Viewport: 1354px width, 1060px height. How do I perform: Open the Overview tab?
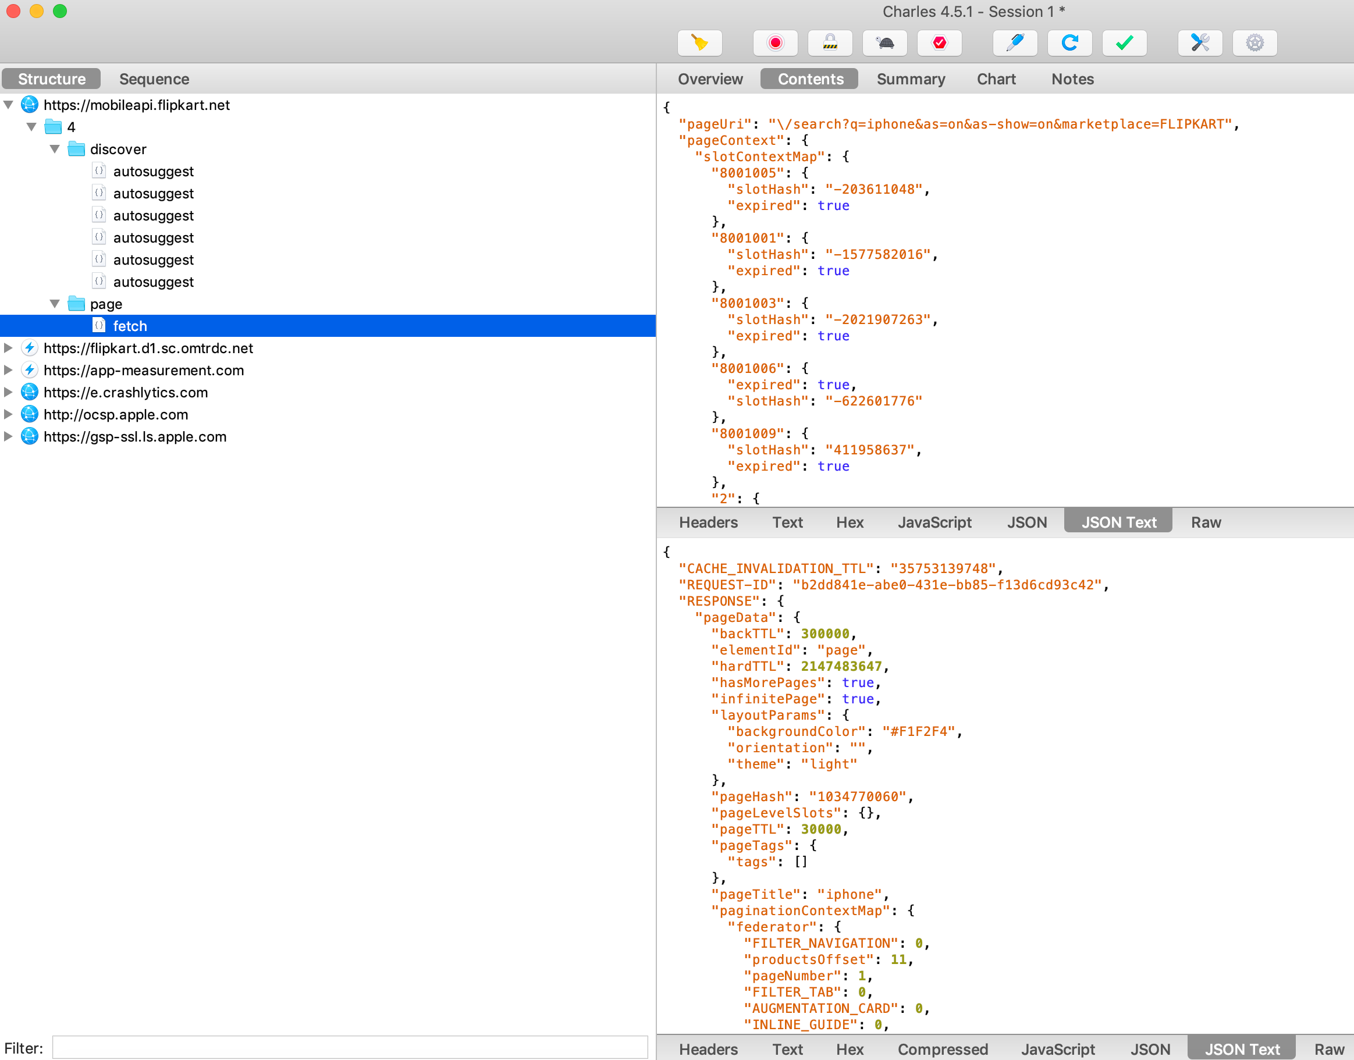pyautogui.click(x=710, y=79)
